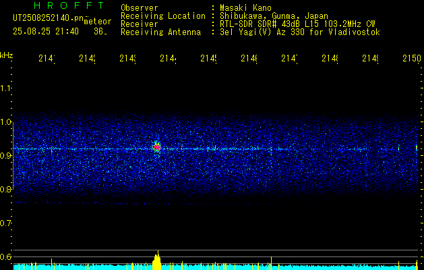Click the Receiving Location label
Screen dimensions: 424x270
pos(163,16)
